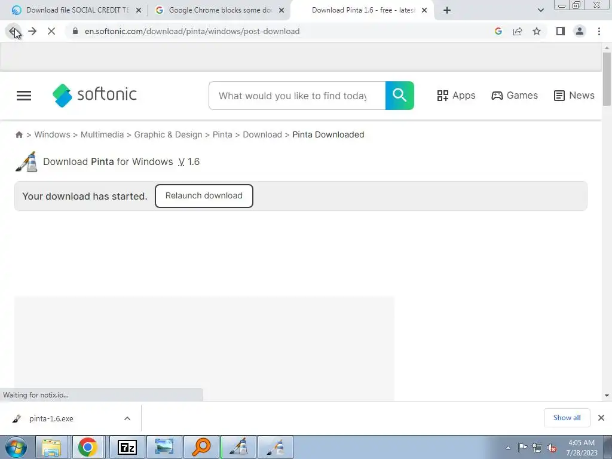Click the home breadcrumb icon
The height and width of the screenshot is (459, 612).
(19, 134)
